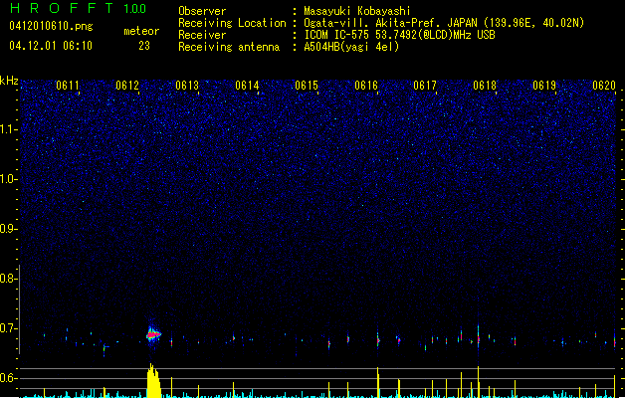Click the 0611 time marker
Viewport: 626px width, 398px height.
(68, 86)
